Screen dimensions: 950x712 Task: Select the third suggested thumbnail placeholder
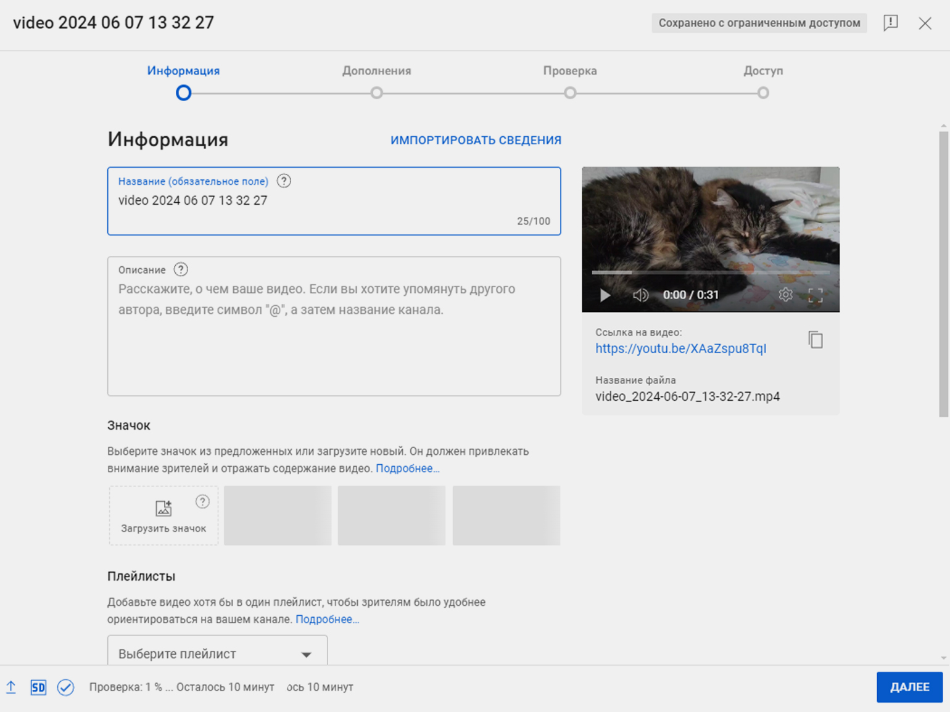pos(506,515)
